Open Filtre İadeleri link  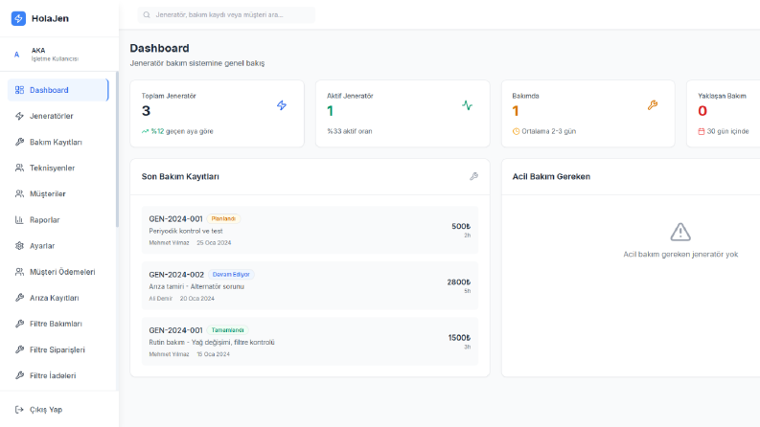pyautogui.click(x=58, y=375)
